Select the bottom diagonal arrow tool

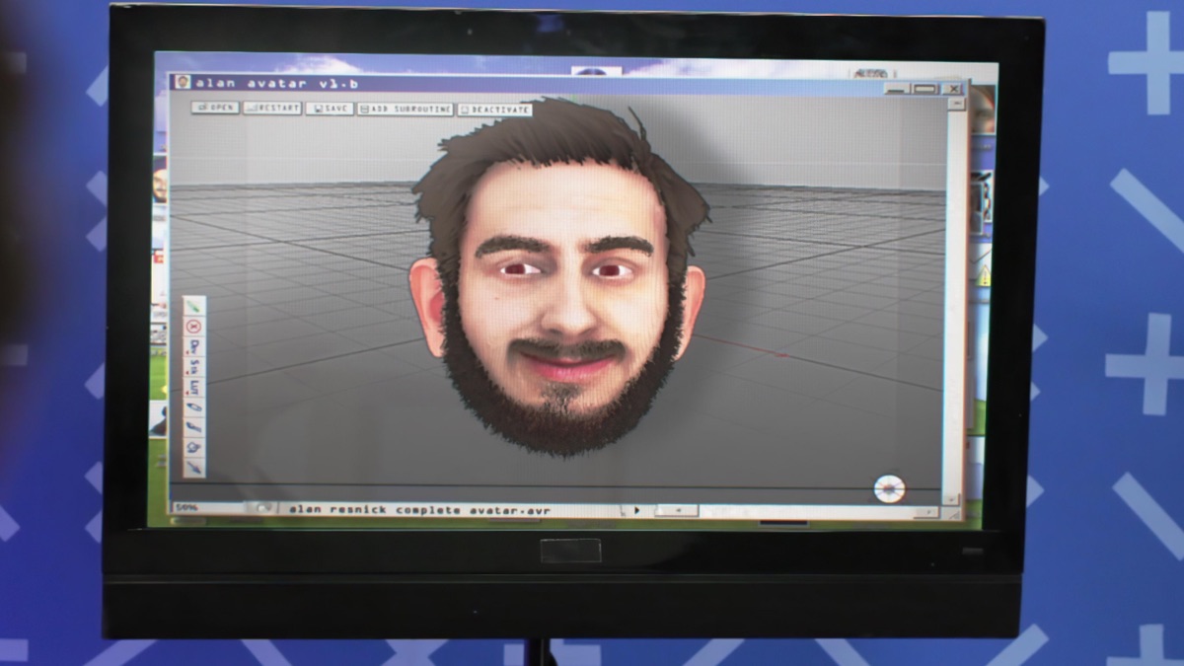point(194,466)
